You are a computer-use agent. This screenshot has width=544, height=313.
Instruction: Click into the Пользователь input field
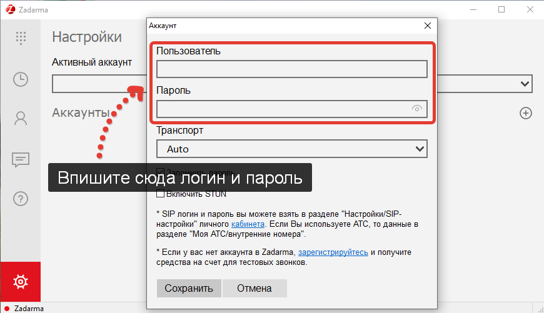pos(291,69)
